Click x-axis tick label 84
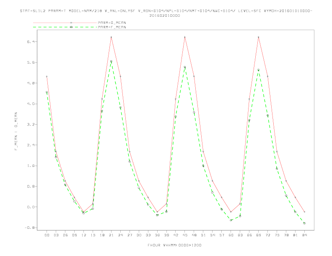The image size is (332, 256). [x=305, y=235]
